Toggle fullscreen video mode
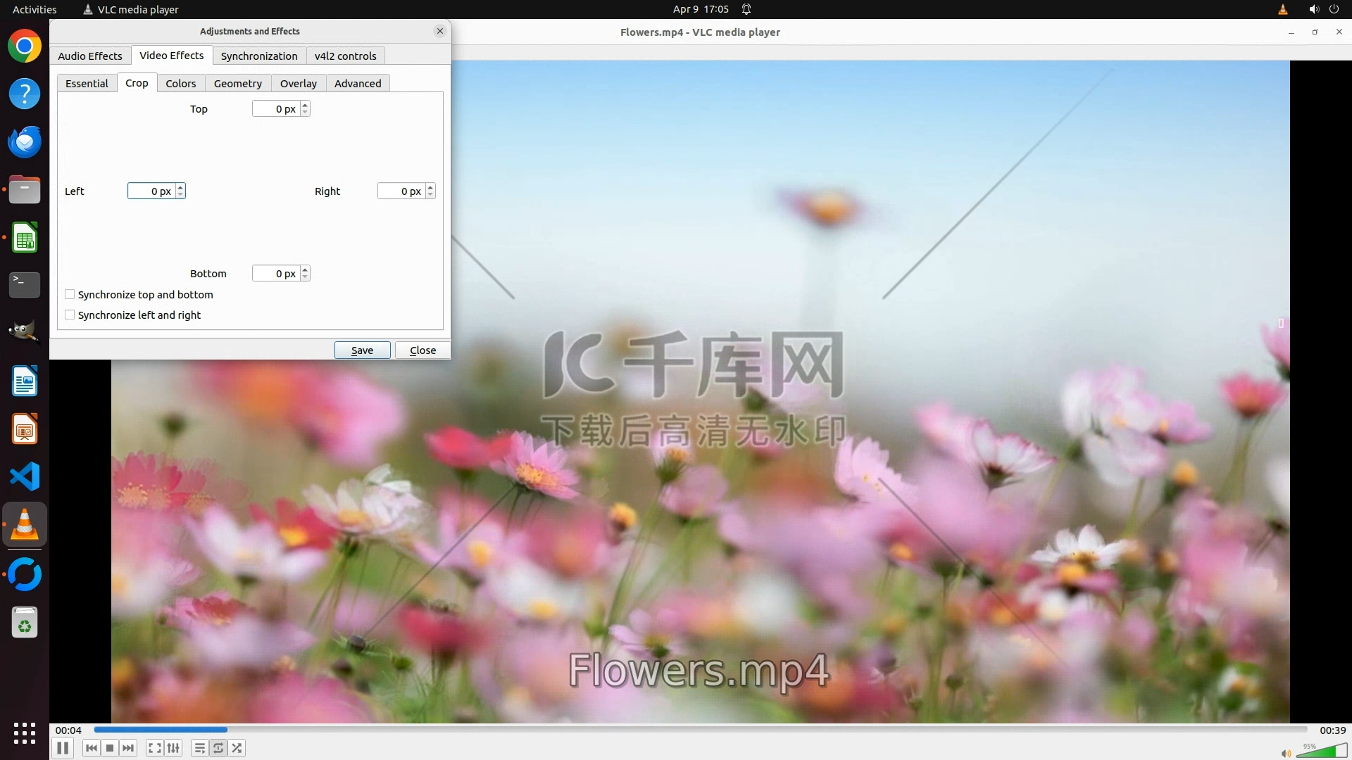The image size is (1352, 760). click(154, 748)
